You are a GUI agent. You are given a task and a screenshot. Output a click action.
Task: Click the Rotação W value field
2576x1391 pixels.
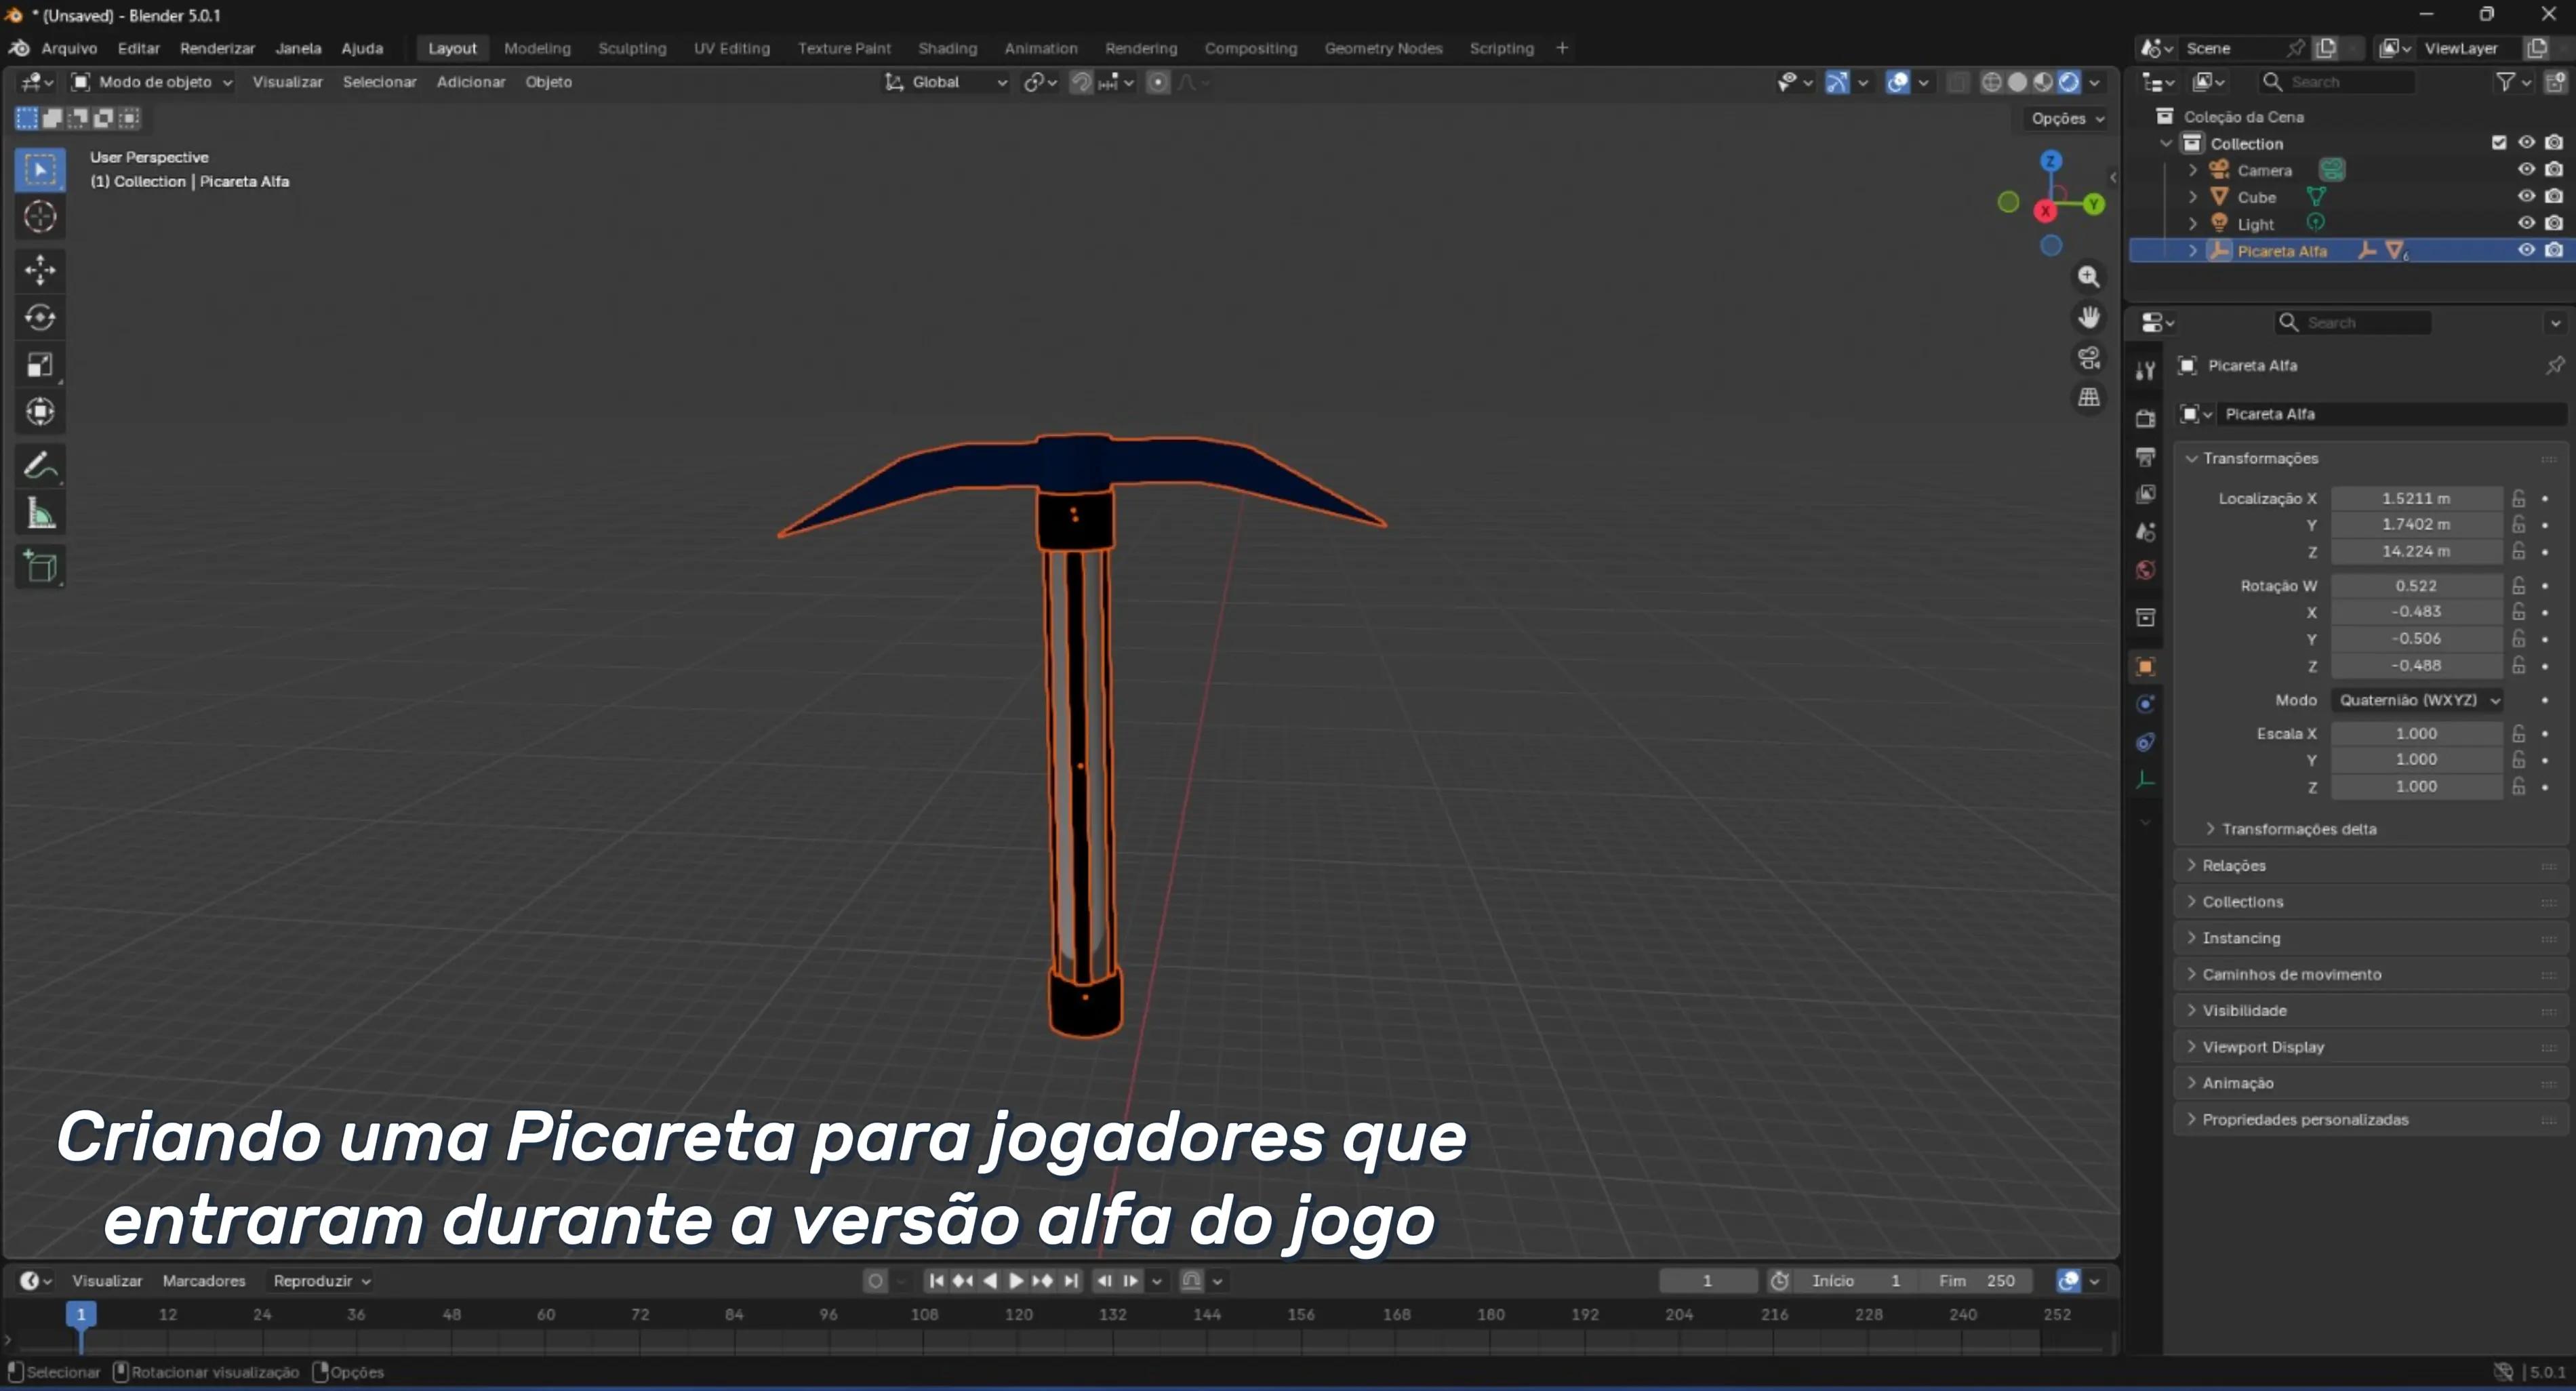pyautogui.click(x=2417, y=586)
